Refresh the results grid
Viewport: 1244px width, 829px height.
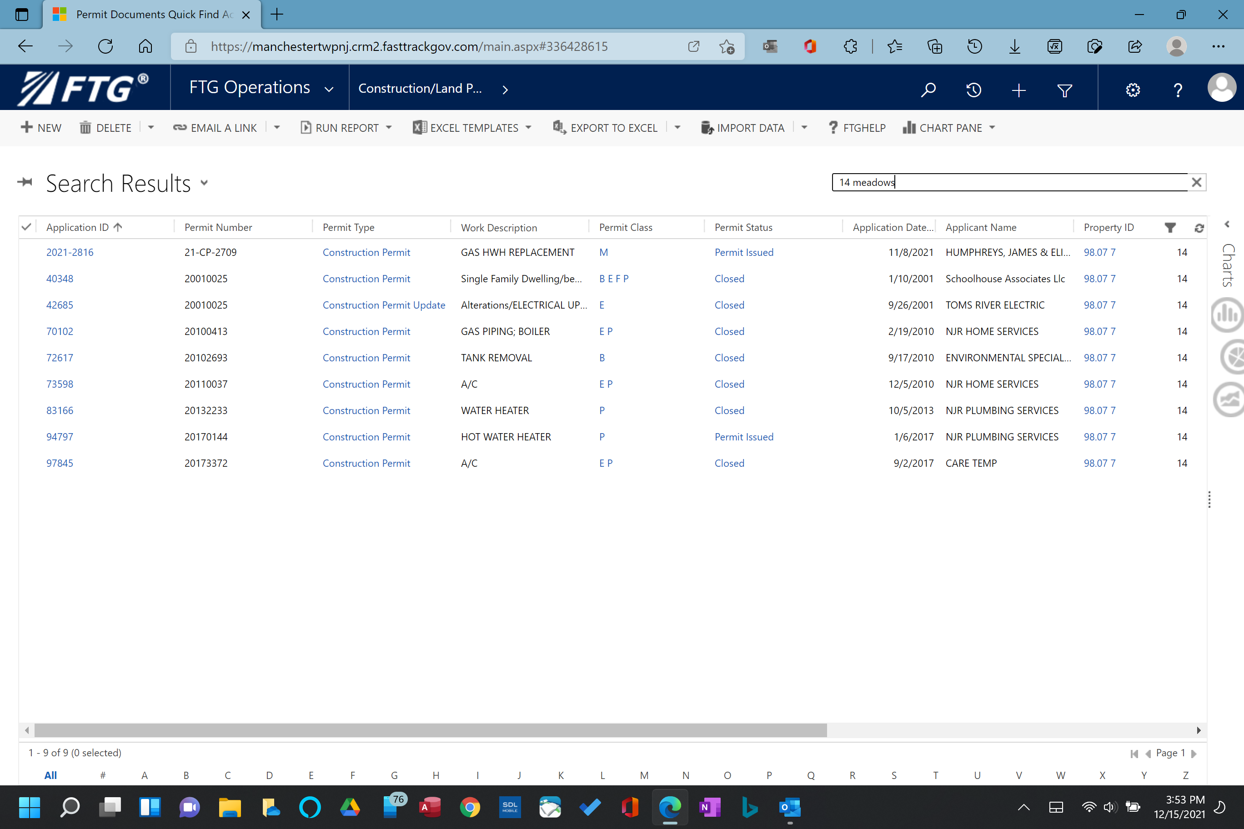[x=1199, y=227]
